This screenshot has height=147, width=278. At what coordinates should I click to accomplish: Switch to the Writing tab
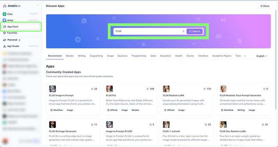tap(82, 56)
